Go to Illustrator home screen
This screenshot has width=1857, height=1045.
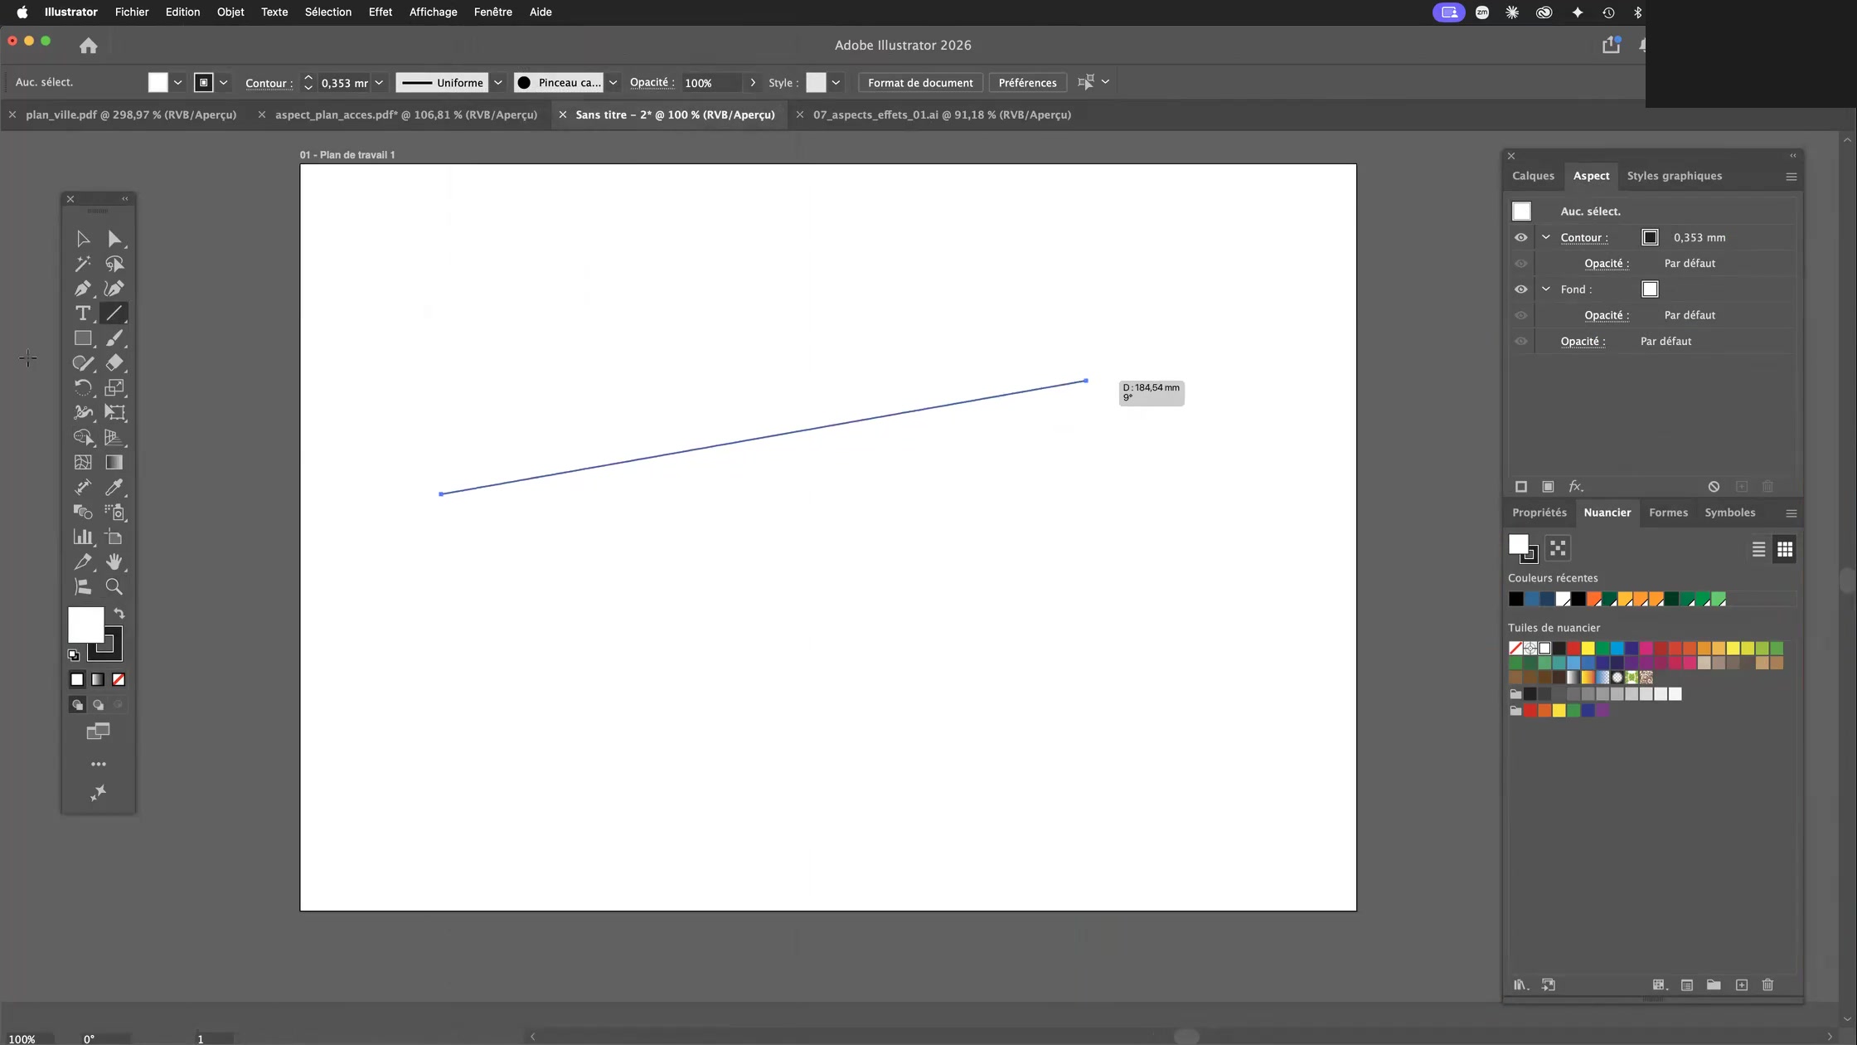89,46
